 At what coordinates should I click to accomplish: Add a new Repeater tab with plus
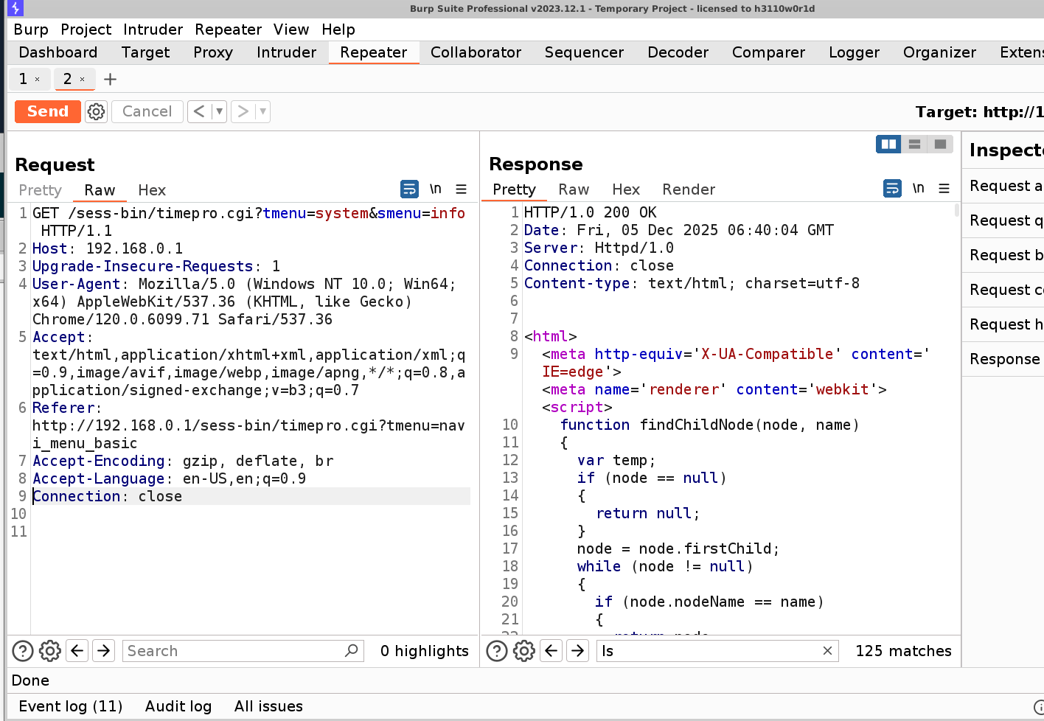(110, 79)
